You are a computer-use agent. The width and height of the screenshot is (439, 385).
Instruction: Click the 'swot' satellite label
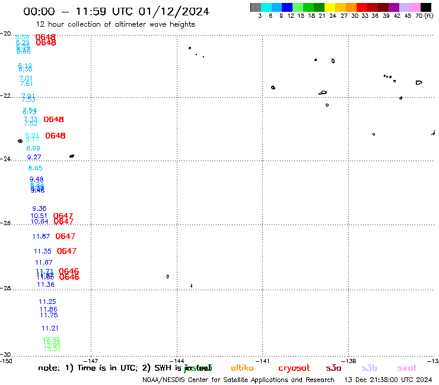coord(406,368)
